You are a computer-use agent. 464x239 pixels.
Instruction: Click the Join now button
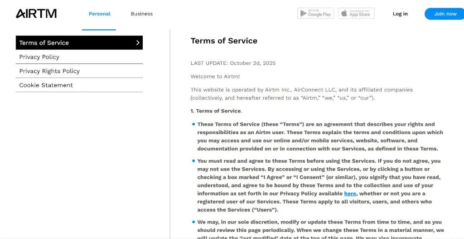[x=445, y=14]
